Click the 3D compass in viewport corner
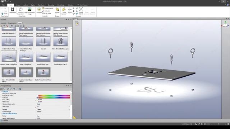This screenshot has width=230, height=129. [x=225, y=24]
